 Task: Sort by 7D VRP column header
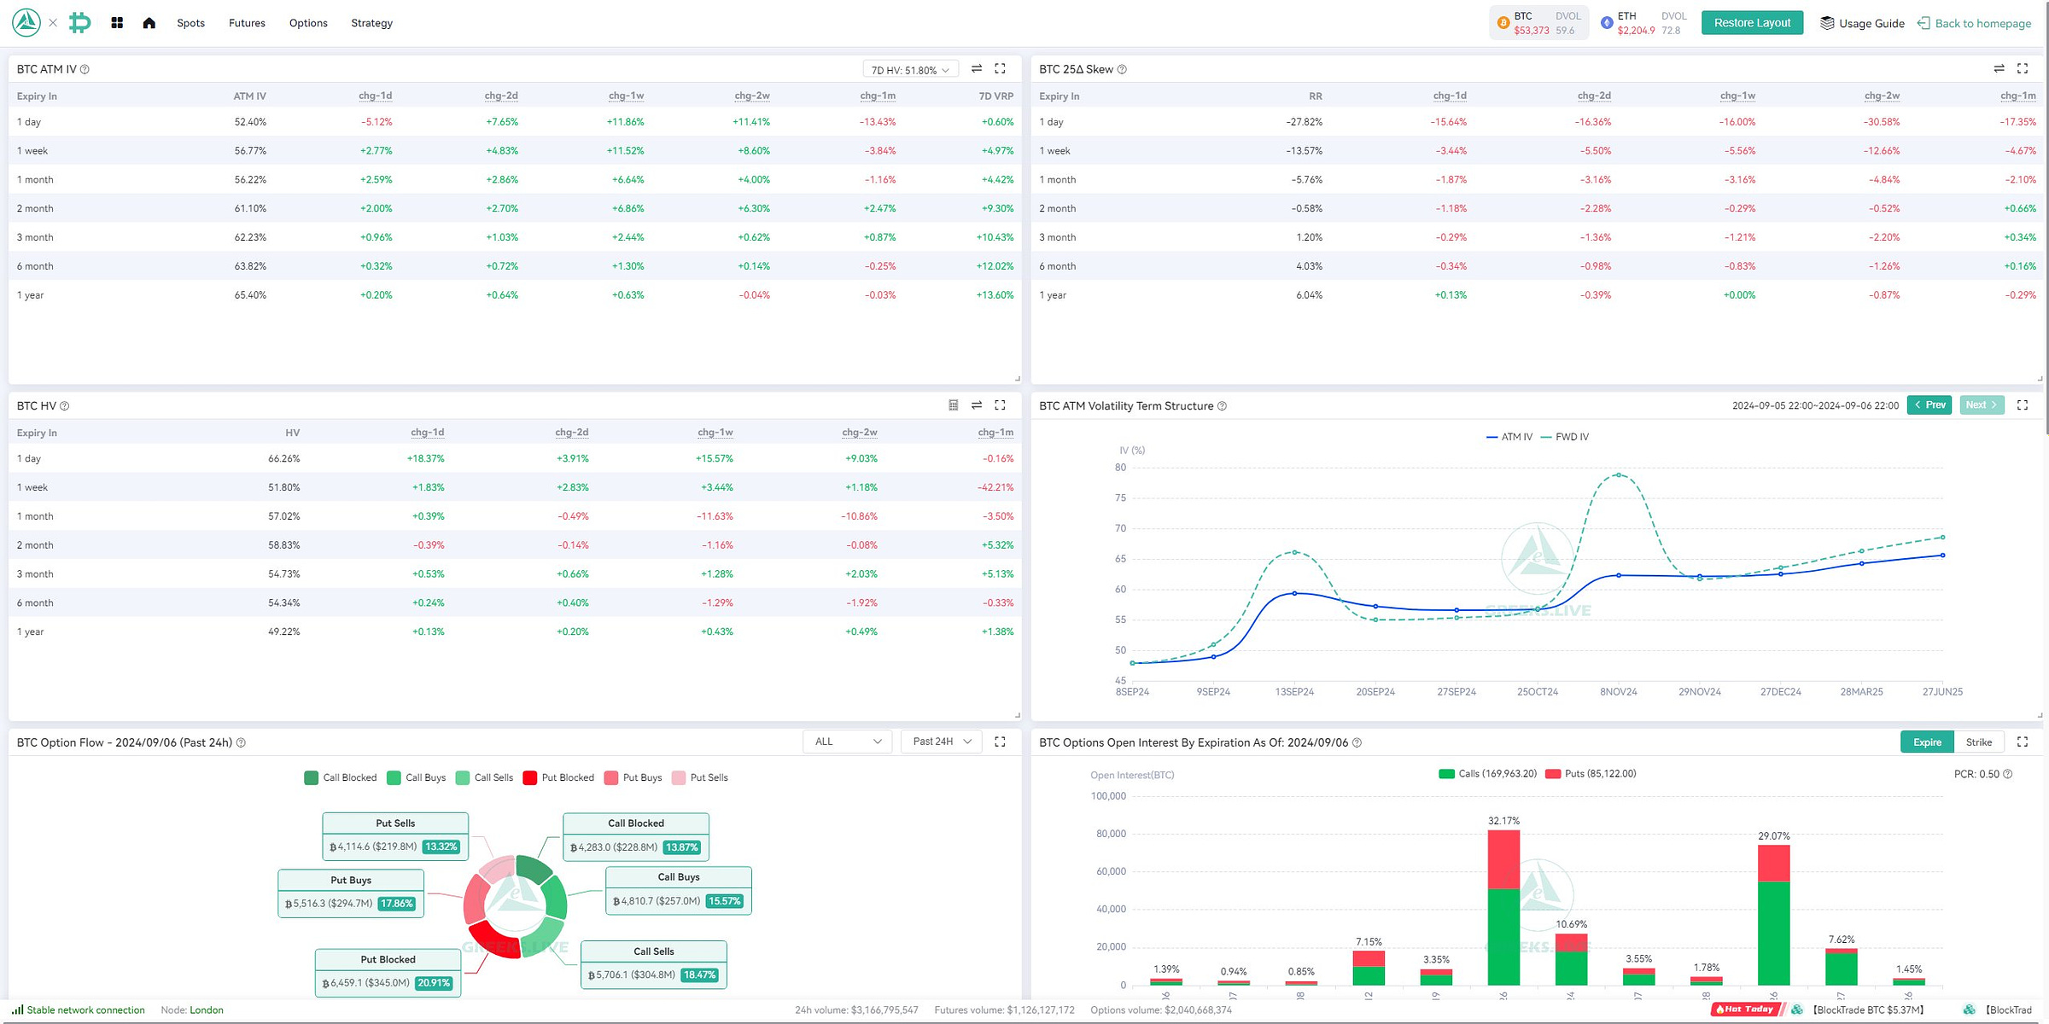pyautogui.click(x=996, y=96)
